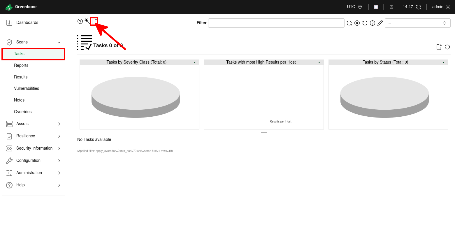
Task: Dismiss the Tasks by Status chart
Action: [x=443, y=62]
